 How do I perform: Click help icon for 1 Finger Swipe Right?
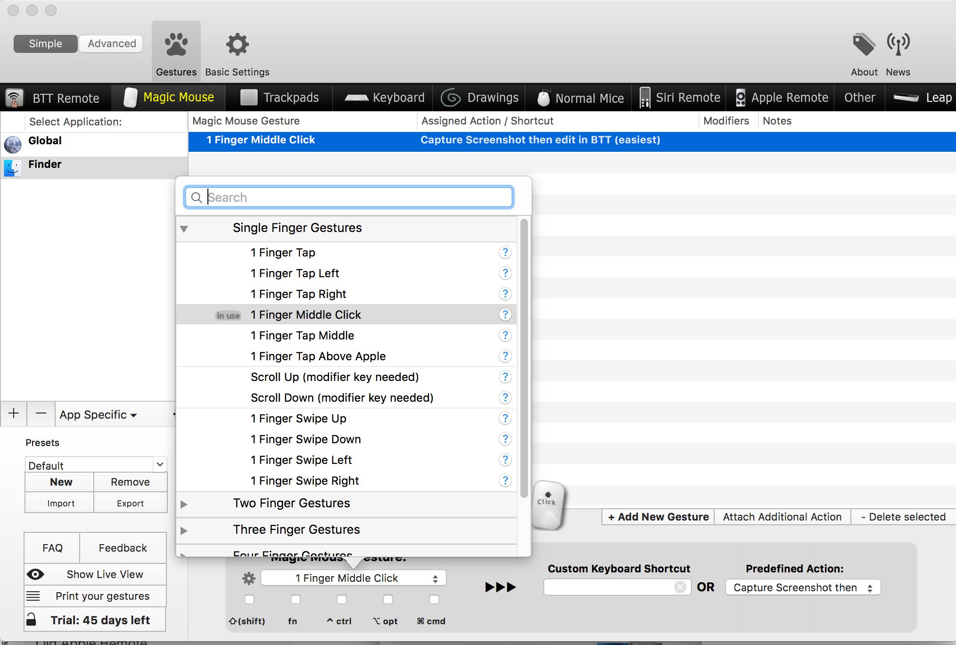[505, 480]
